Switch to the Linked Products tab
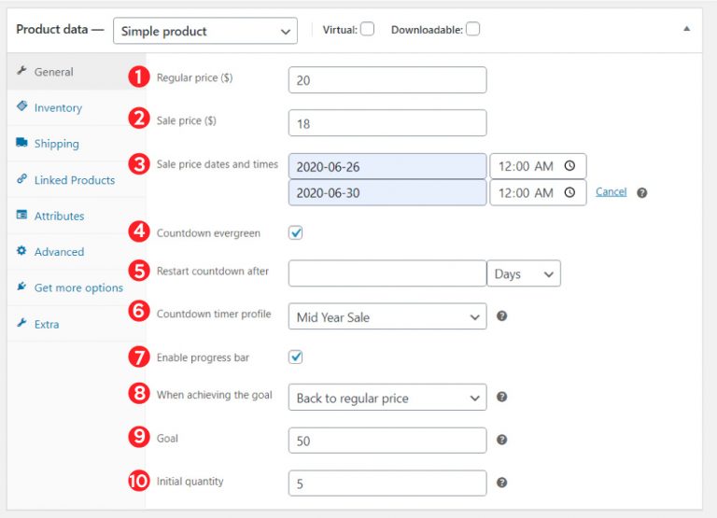Image resolution: width=717 pixels, height=518 pixels. point(77,180)
